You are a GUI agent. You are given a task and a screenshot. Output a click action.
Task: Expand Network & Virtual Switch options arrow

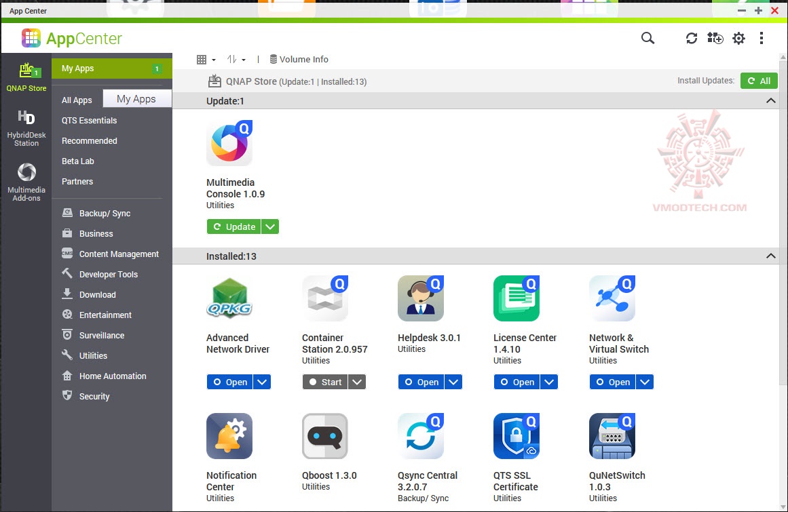[645, 382]
